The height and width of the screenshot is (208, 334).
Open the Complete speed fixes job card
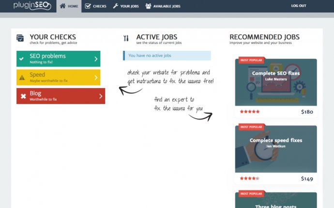pyautogui.click(x=276, y=149)
